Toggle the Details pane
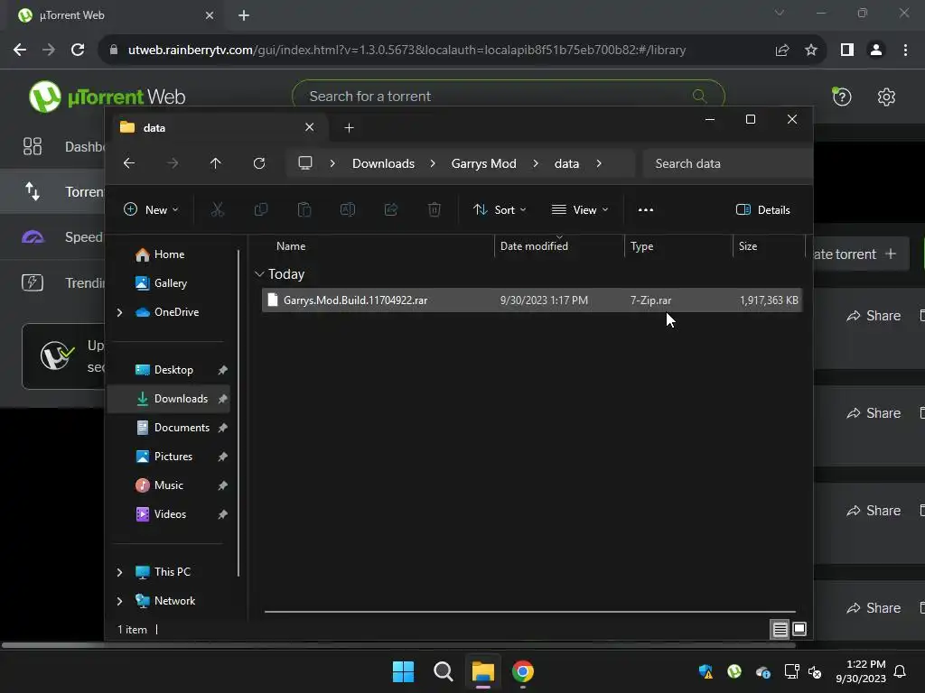The image size is (925, 693). pos(763,209)
